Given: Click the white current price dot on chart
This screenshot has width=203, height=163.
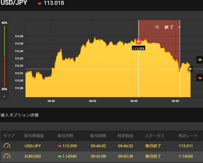Looking at the screenshot, I should coord(190,69).
